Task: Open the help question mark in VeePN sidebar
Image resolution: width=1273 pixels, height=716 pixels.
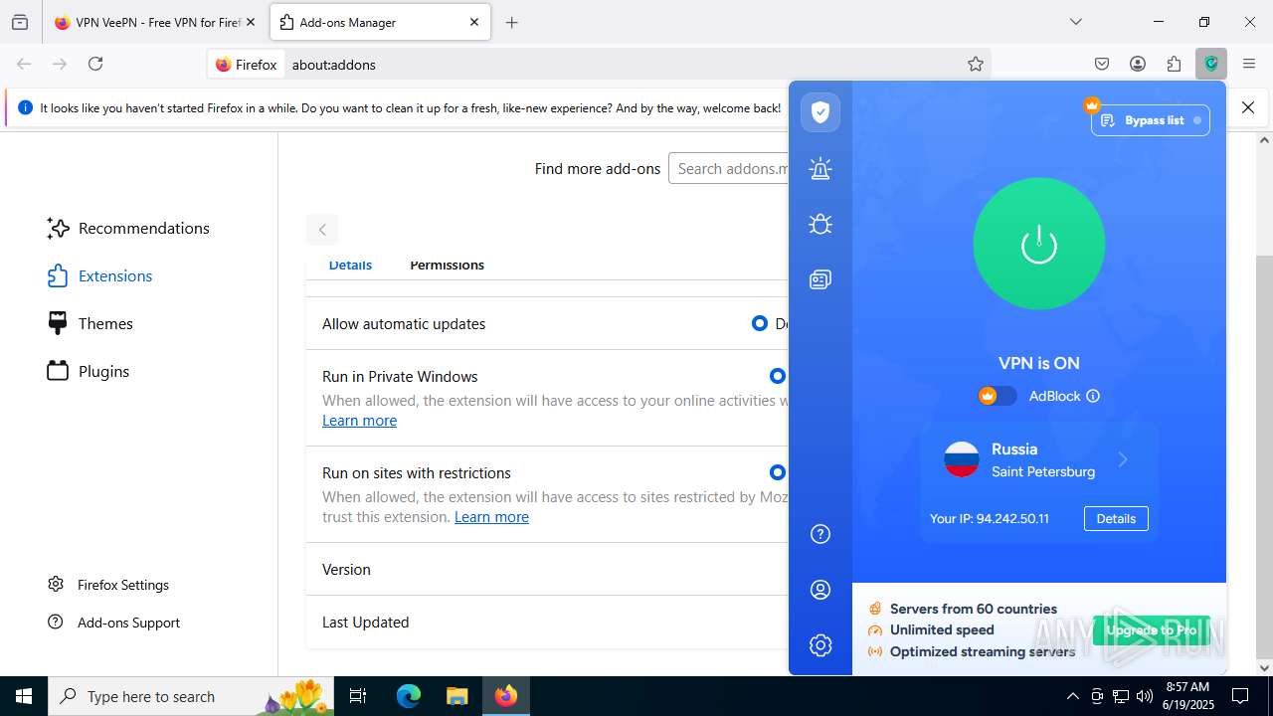Action: [820, 534]
